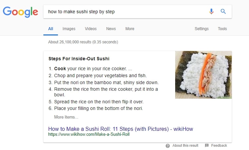Click the magnifying glass search icon
The image size is (249, 150).
[223, 12]
